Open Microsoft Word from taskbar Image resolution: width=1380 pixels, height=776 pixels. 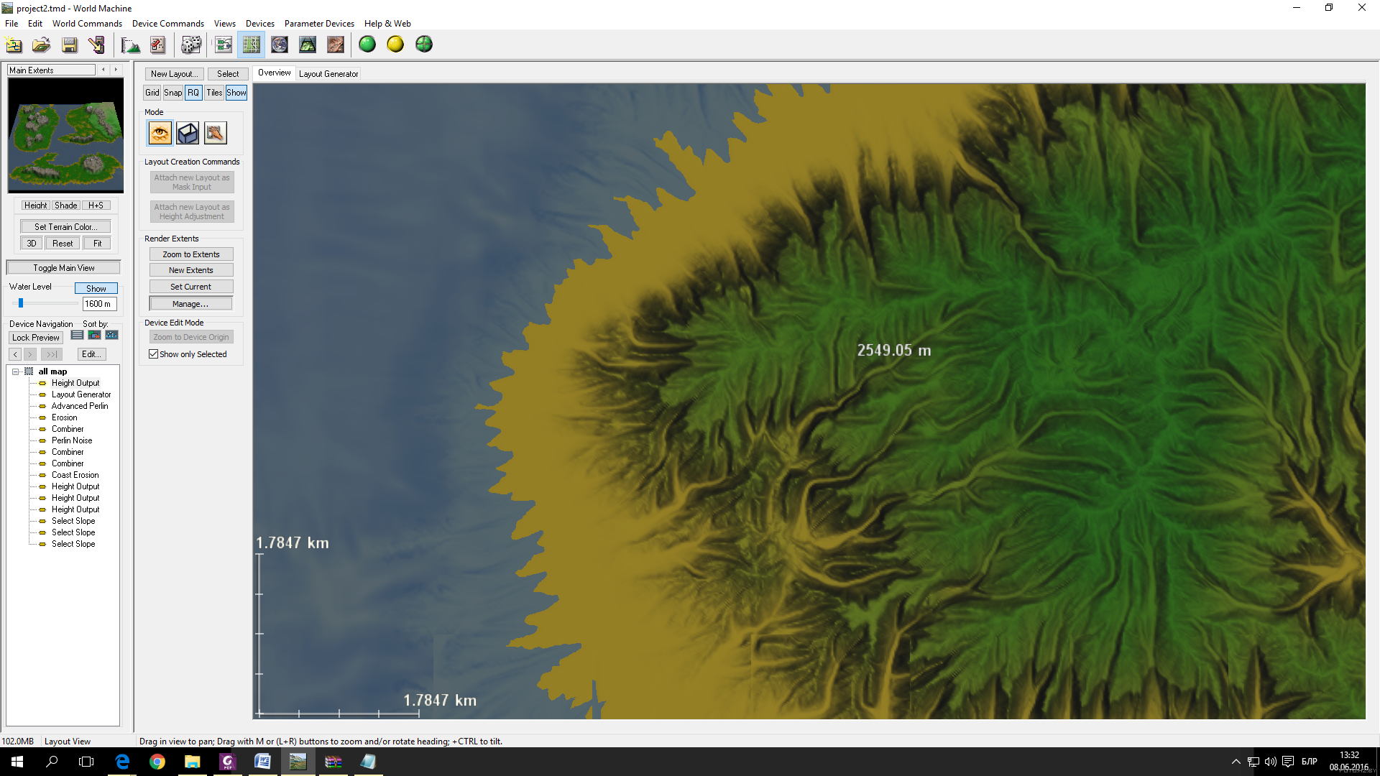262,762
